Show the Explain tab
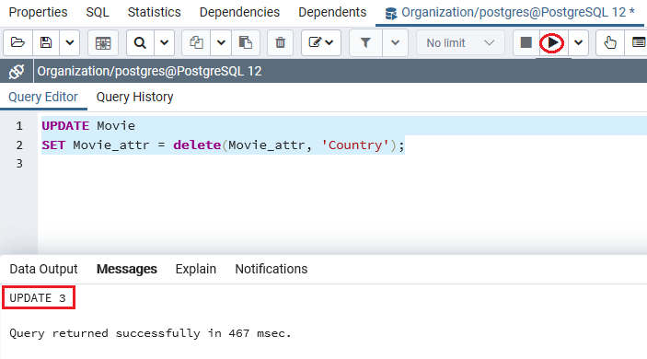 pos(196,269)
